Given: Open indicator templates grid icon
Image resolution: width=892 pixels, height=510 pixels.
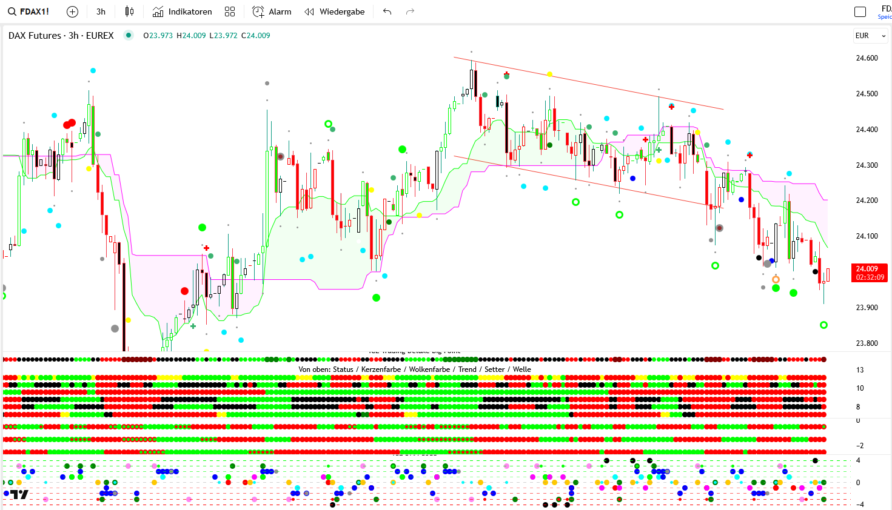Looking at the screenshot, I should pos(230,12).
